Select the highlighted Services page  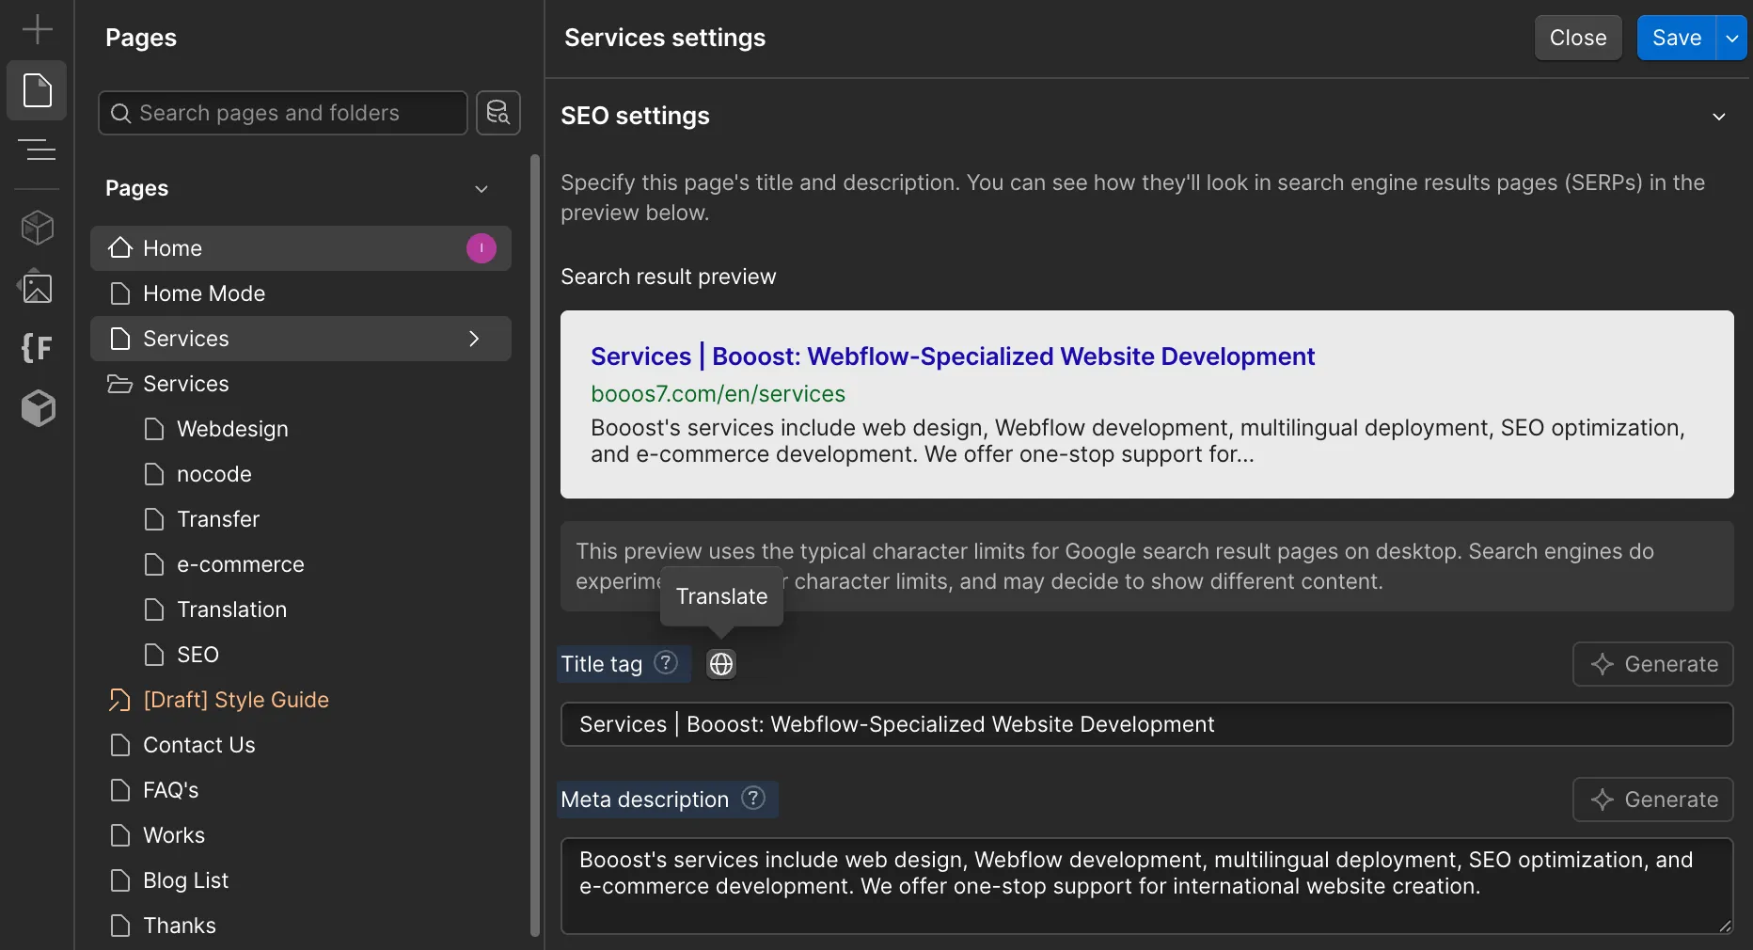(301, 339)
